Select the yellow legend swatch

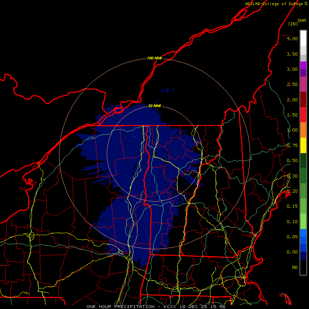pyautogui.click(x=303, y=145)
